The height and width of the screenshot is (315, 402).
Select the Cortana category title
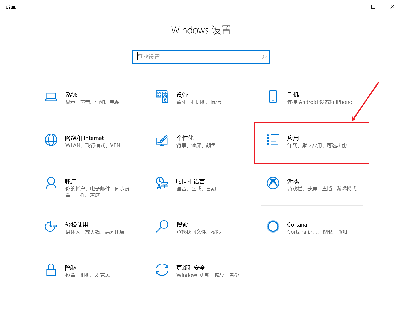pyautogui.click(x=297, y=225)
